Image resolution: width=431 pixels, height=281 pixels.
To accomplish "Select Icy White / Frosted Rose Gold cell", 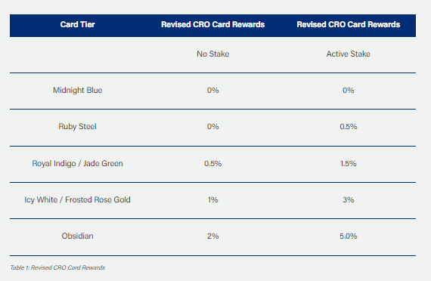I will pyautogui.click(x=78, y=199).
